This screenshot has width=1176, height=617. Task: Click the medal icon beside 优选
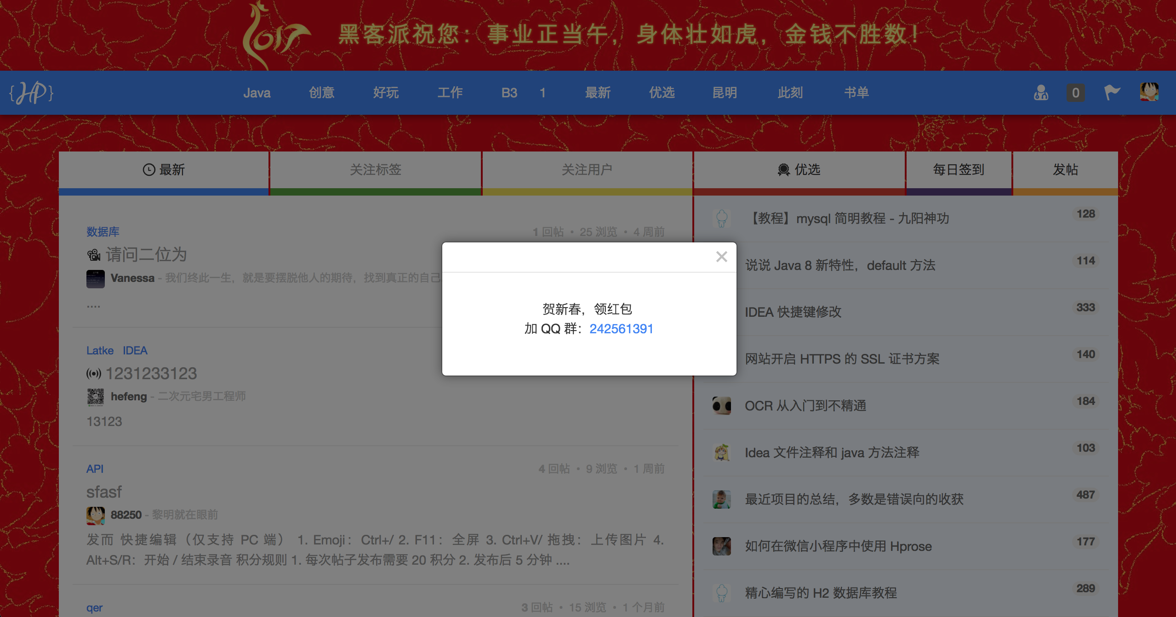point(783,169)
